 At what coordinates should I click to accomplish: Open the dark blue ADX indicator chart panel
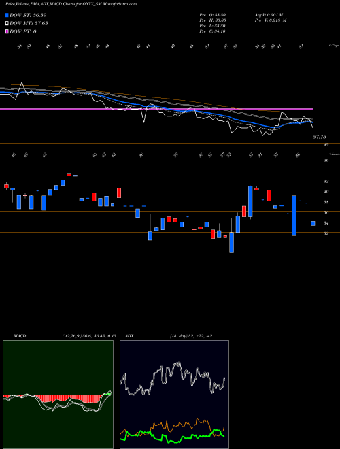coord(174,395)
